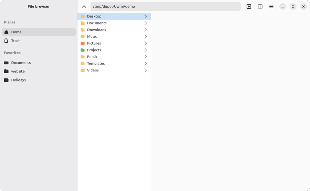Expand the Desktop folder chevron
The height and width of the screenshot is (191, 310).
point(145,16)
